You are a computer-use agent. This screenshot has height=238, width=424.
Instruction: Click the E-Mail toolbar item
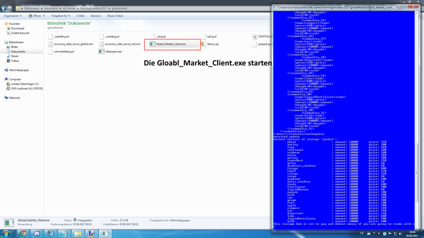click(81, 16)
